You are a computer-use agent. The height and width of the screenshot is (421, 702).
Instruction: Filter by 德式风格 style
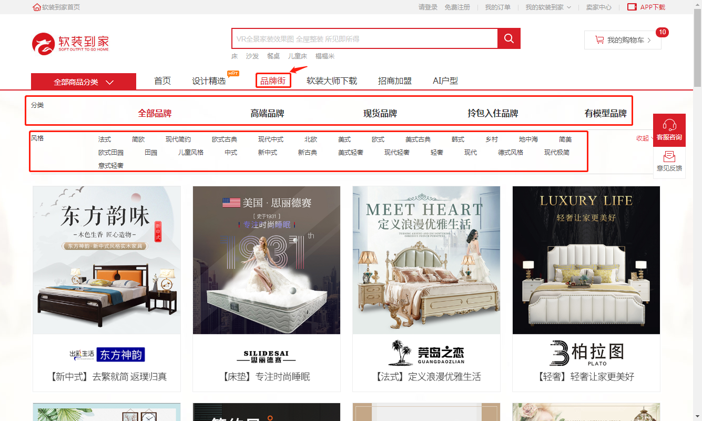point(511,153)
